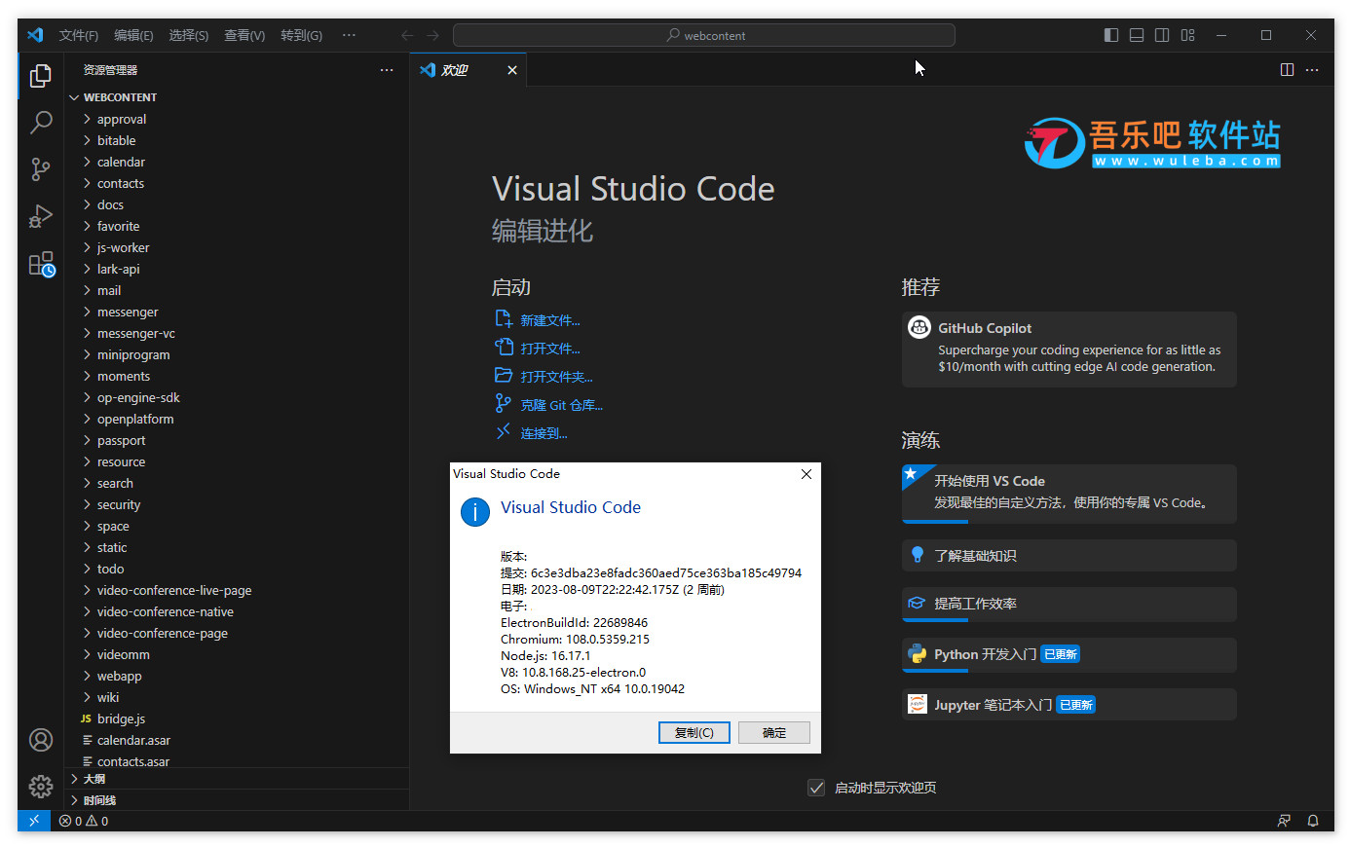Image resolution: width=1350 pixels, height=847 pixels.
Task: Close the 欢迎 welcome tab
Action: (x=512, y=70)
